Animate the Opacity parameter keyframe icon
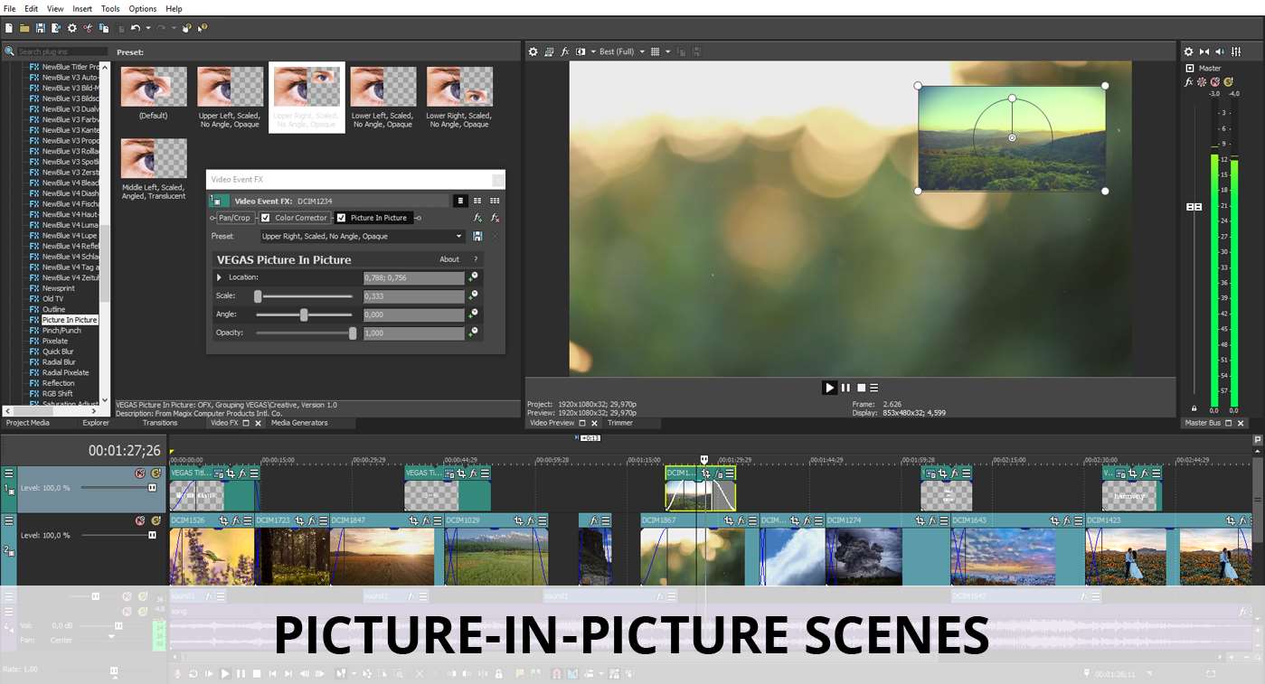The height and width of the screenshot is (684, 1265). click(472, 333)
